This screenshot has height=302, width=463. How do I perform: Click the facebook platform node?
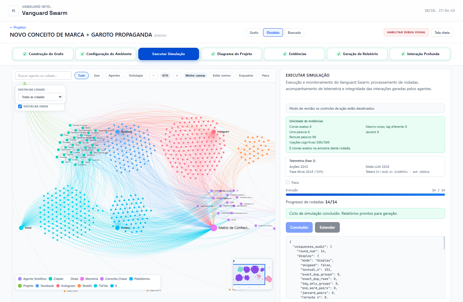118,131
